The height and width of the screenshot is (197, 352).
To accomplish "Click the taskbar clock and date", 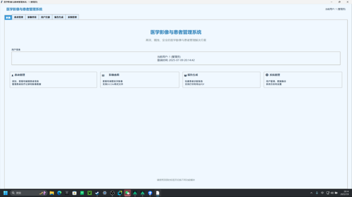I will click(345, 193).
